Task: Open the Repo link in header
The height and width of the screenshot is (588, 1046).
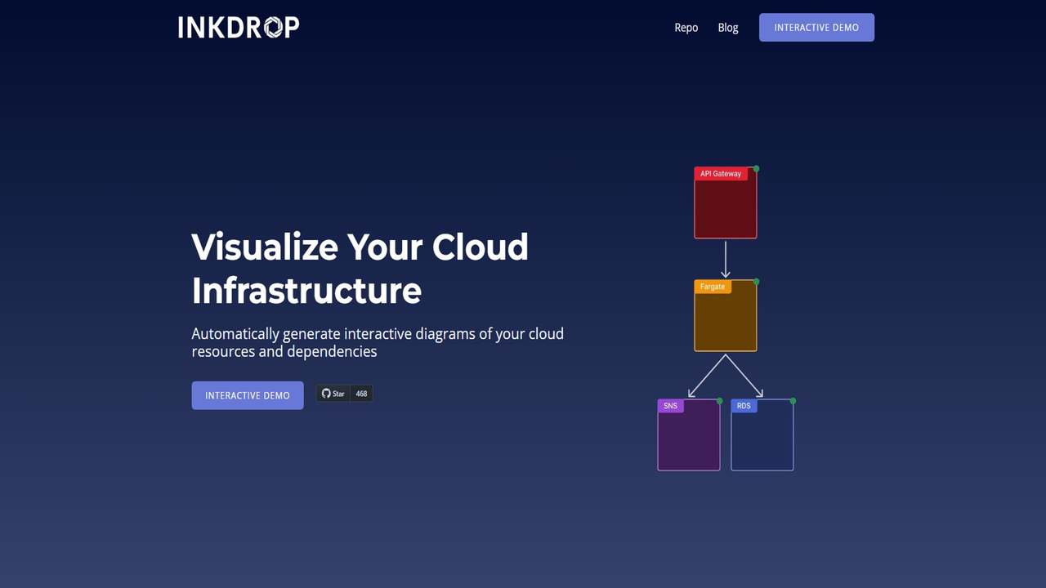Action: click(x=686, y=28)
